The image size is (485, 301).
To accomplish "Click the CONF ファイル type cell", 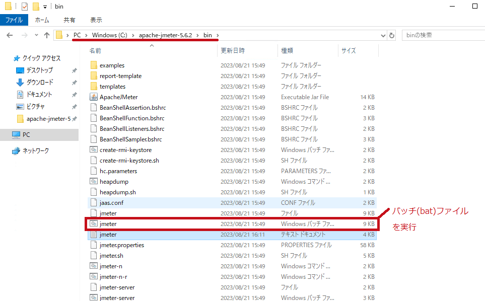I will pyautogui.click(x=298, y=203).
